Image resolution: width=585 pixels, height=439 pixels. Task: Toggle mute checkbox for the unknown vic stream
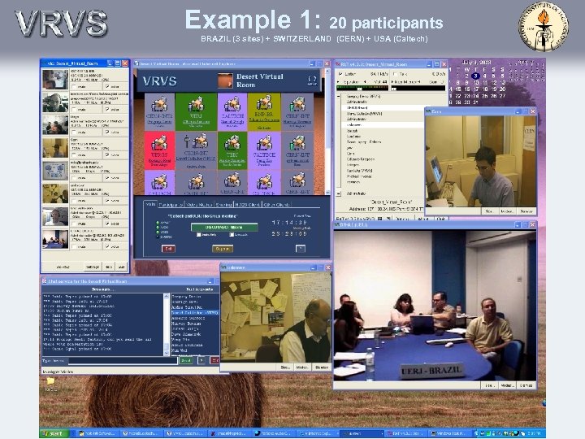click(74, 201)
